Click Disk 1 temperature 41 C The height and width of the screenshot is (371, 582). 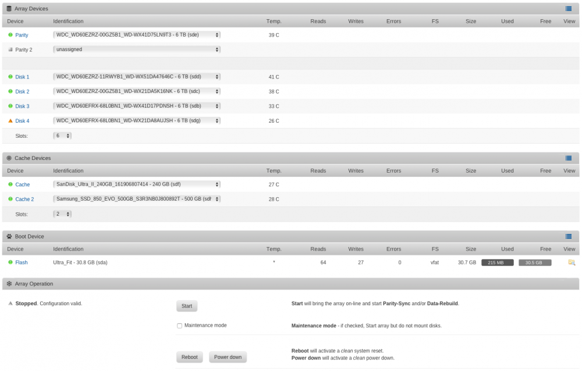[x=274, y=77]
